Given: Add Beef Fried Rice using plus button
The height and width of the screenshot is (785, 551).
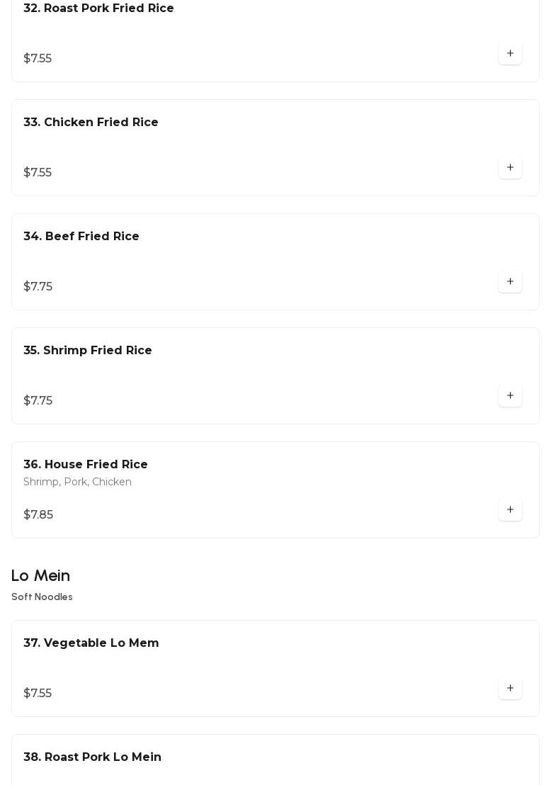Looking at the screenshot, I should [x=510, y=281].
